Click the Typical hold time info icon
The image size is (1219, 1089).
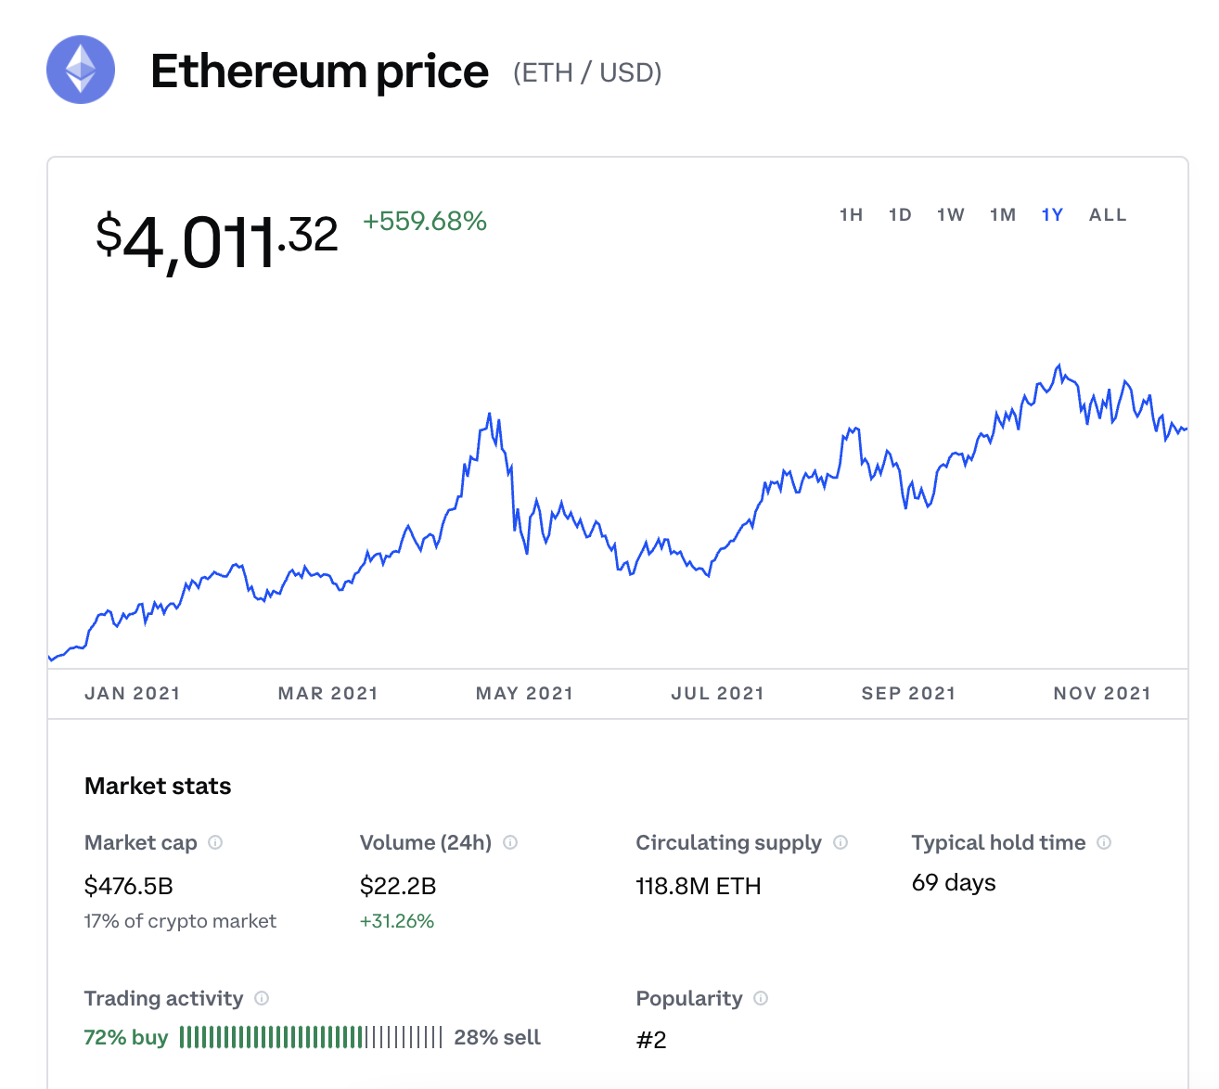[x=1104, y=842]
